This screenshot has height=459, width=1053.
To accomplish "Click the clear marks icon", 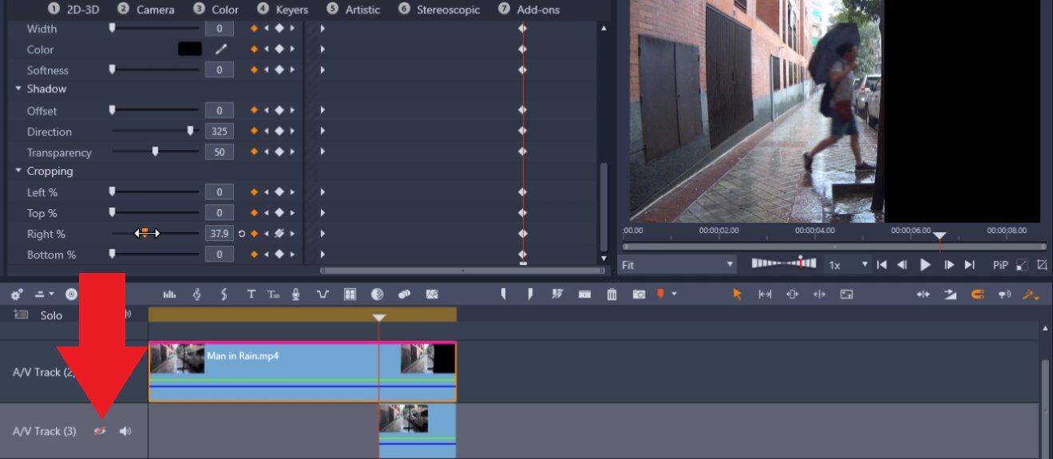I will coord(557,295).
